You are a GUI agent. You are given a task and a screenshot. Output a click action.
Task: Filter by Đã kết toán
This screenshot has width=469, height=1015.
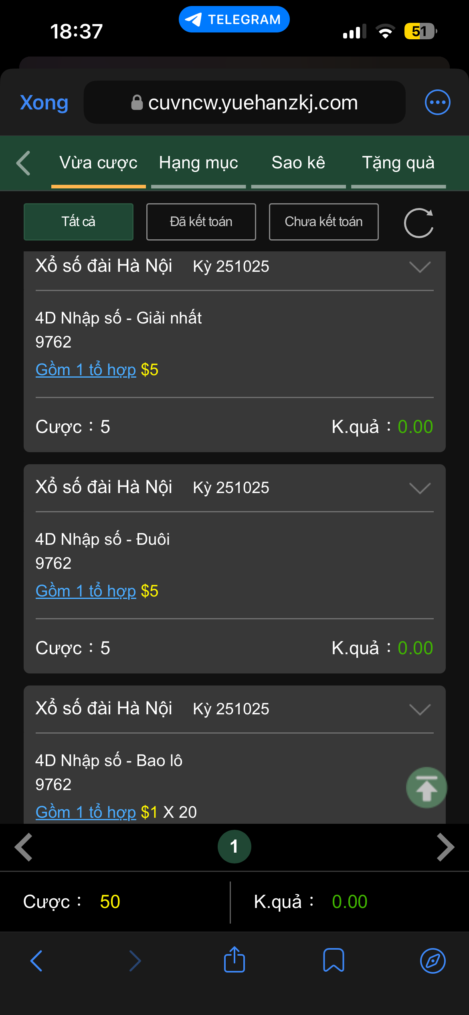tap(201, 222)
